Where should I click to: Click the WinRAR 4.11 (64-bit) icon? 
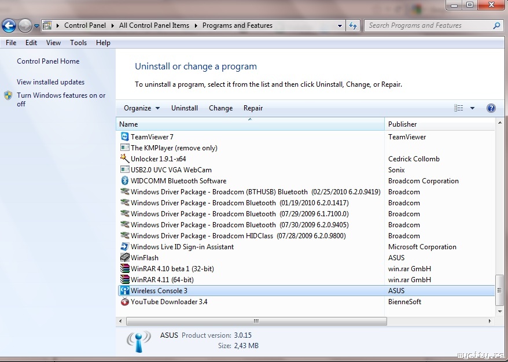125,279
